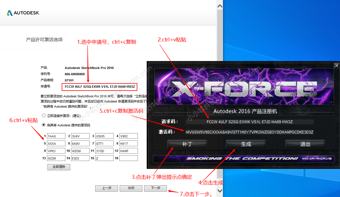The image size is (340, 197).
Task: Close the X-Force window with the X icon
Action: [337, 66]
